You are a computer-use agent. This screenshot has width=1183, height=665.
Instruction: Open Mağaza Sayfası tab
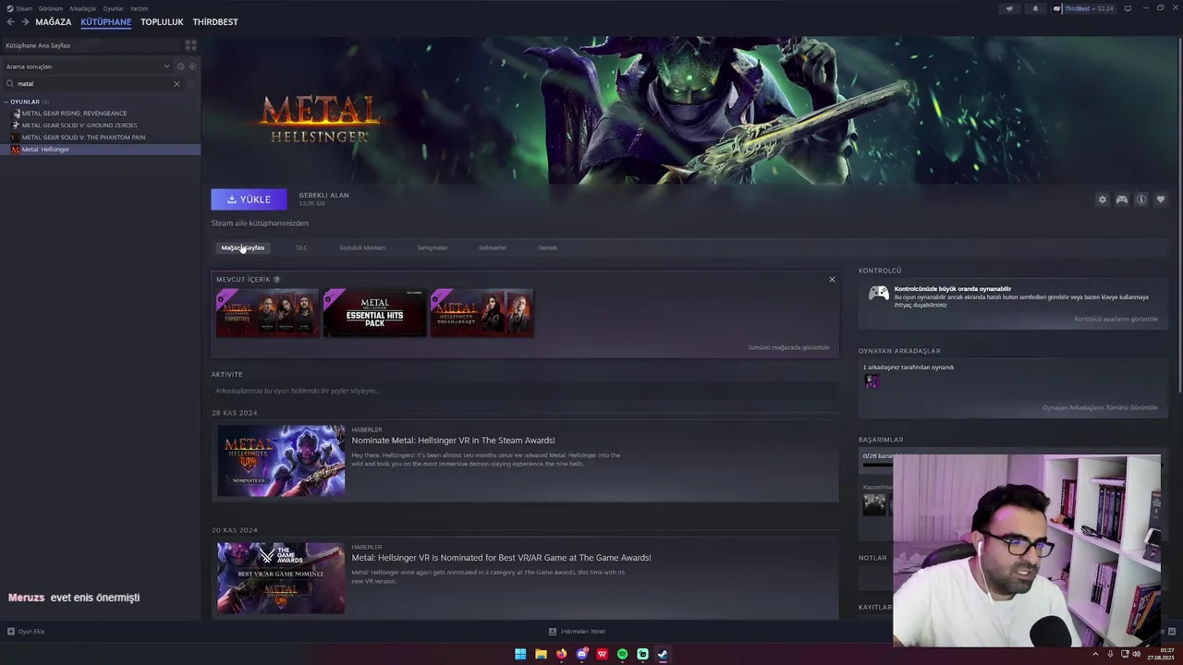243,248
